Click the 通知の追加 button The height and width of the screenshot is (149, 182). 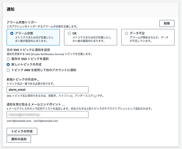tap(19, 139)
